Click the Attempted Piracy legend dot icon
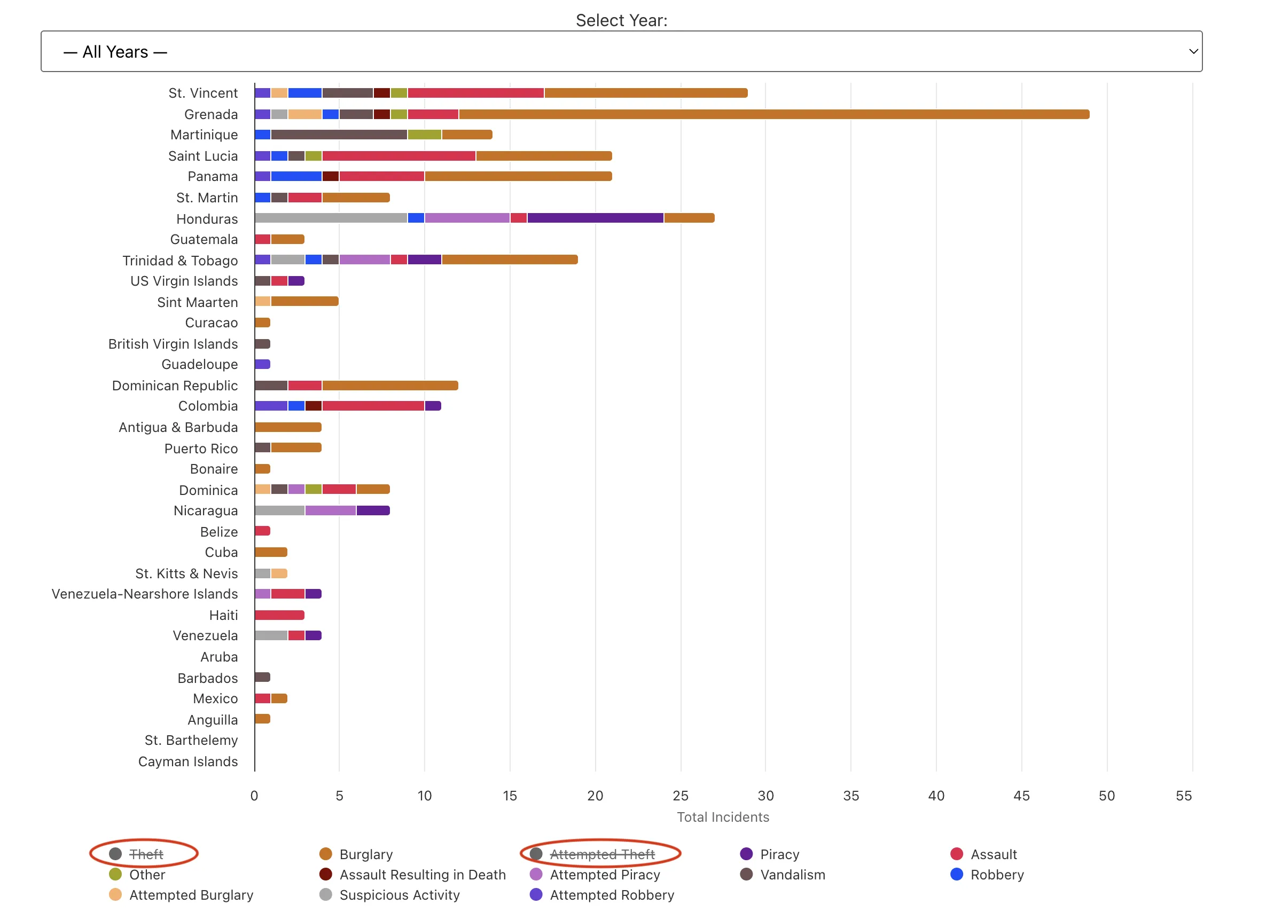 (535, 875)
